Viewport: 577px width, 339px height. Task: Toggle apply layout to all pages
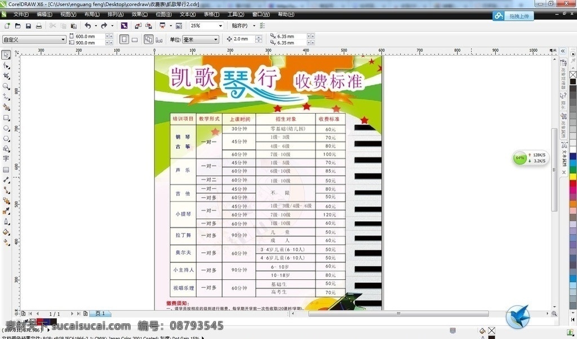pos(149,39)
